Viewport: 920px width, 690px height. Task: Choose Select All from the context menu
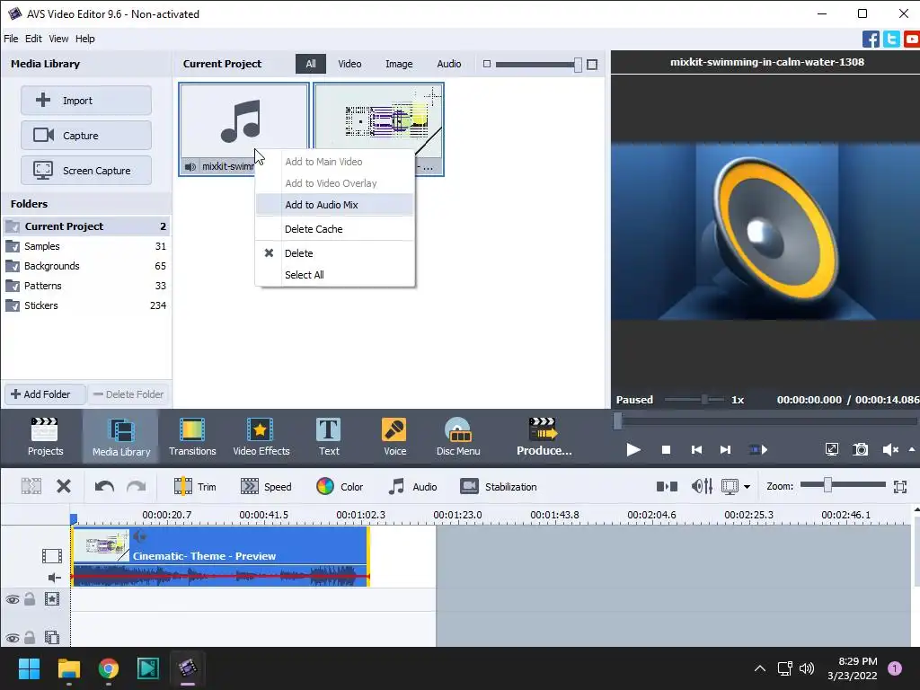pyautogui.click(x=334, y=275)
